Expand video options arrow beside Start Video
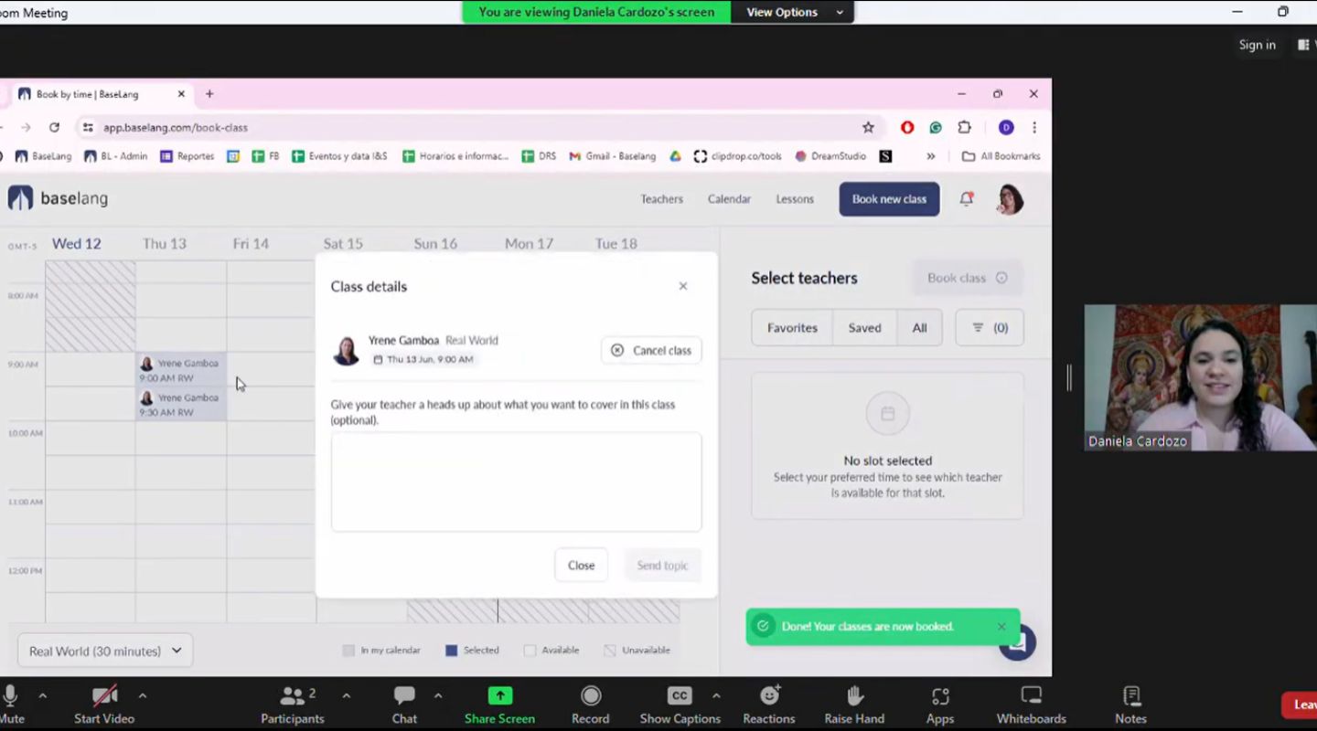The height and width of the screenshot is (731, 1317). click(142, 696)
